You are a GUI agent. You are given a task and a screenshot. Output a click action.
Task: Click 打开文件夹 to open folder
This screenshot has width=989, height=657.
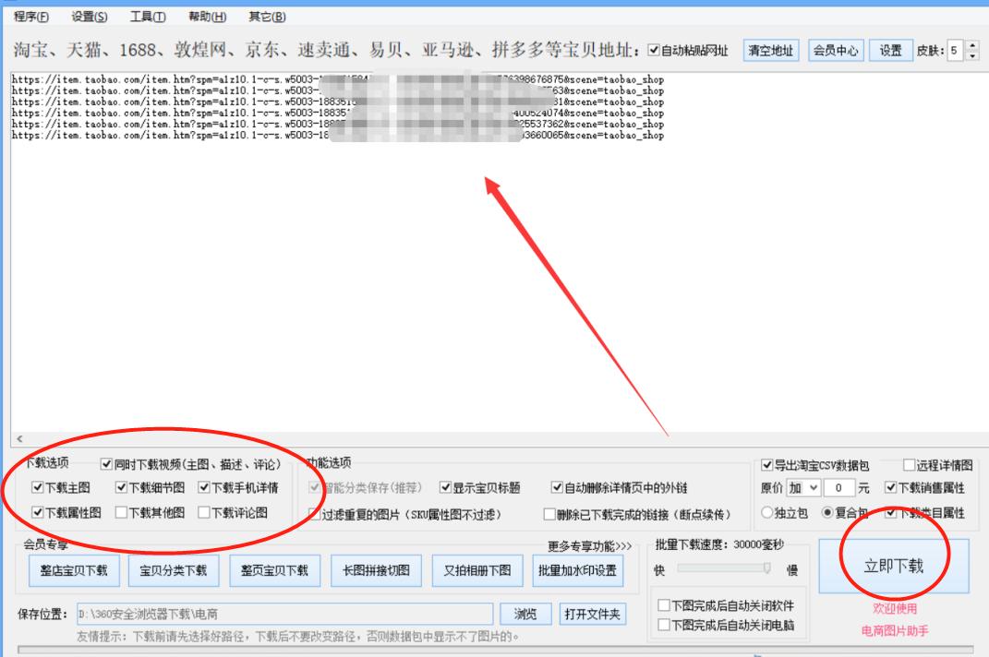click(x=595, y=615)
